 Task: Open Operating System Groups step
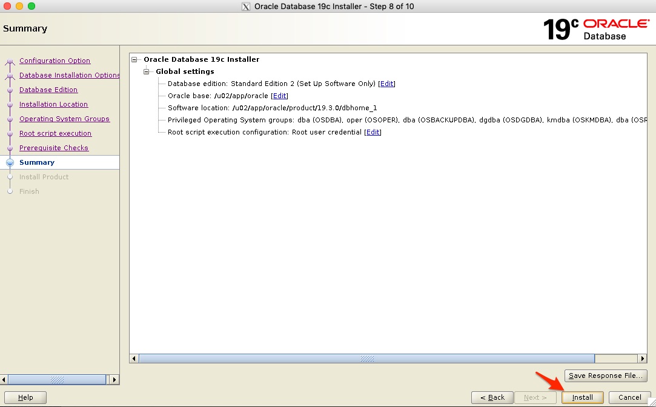click(64, 119)
